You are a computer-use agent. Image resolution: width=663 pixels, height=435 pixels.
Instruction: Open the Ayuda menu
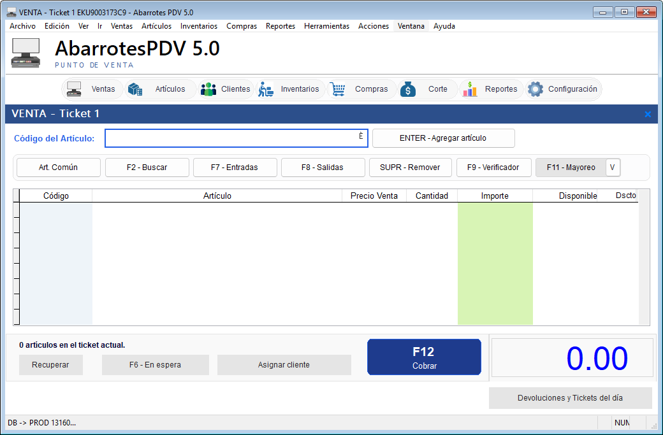(444, 26)
